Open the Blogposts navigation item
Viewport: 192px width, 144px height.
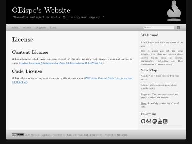click(x=41, y=28)
